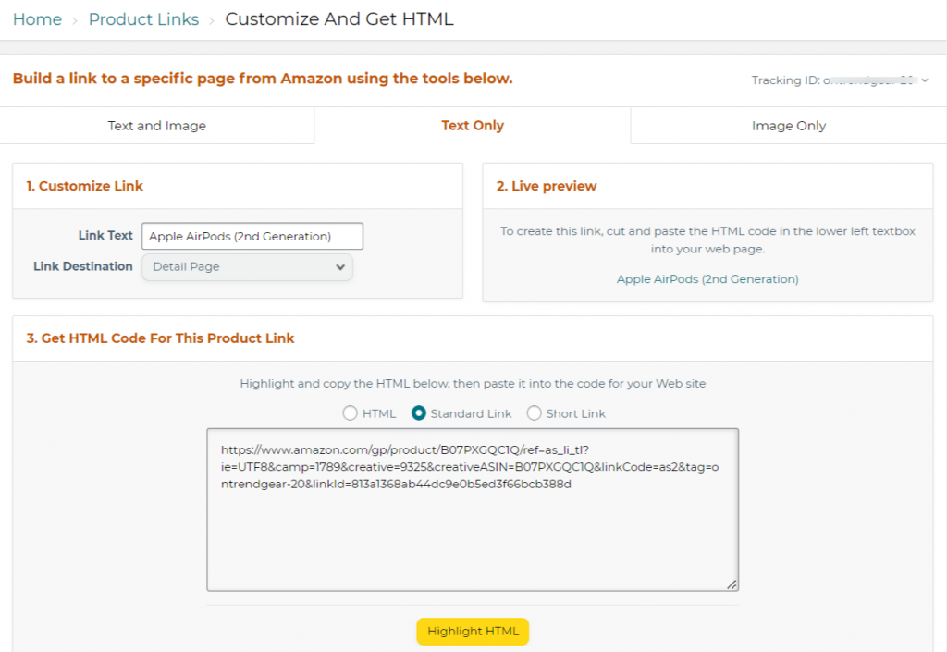Click the 'Build a link to a specific page' heading
This screenshot has width=947, height=652.
tap(263, 79)
